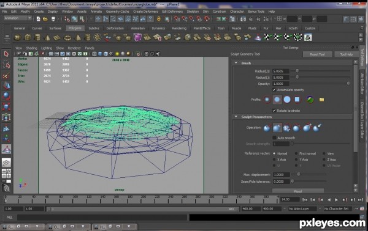The image size is (368, 231).
Task: Enable Auto smooth checkbox
Action: (274, 137)
